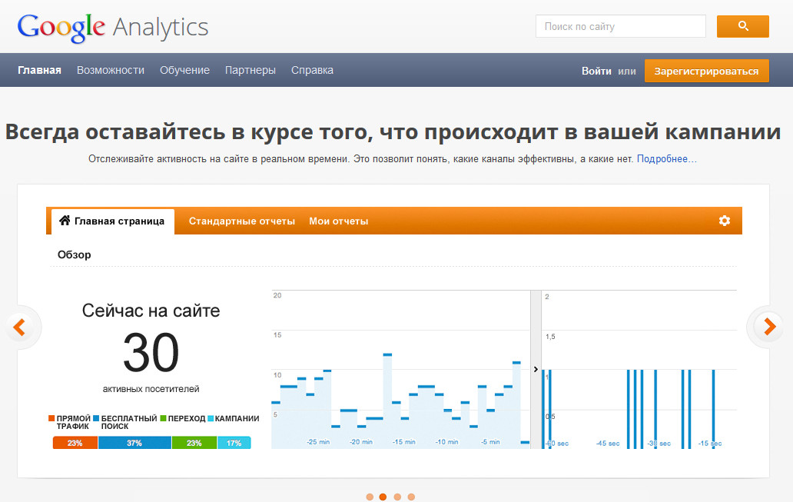Click the -25 min axis label
Viewport: 793px width, 502px height.
click(x=318, y=442)
